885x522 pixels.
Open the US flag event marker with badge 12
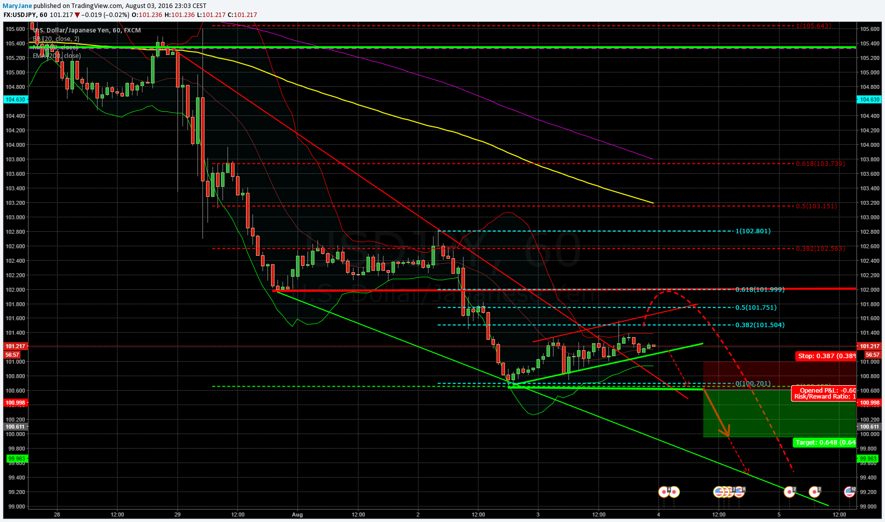click(x=849, y=492)
